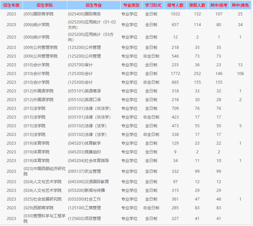Click the 招生专业 column header
Image resolution: width=253 pixels, height=226 pixels.
pos(94,5)
